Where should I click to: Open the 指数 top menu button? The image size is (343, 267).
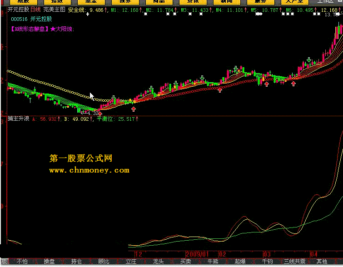point(57,2)
